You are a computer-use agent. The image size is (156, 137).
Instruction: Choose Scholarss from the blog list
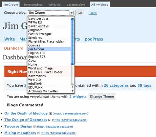coord(49,38)
